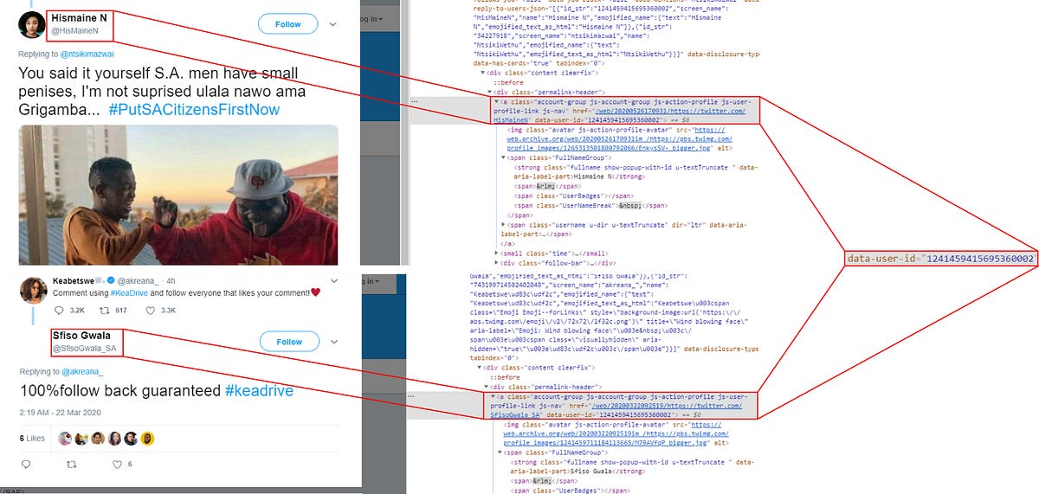Viewport: 1039px width, 494px height.
Task: Open the 6 Likes list
Action: point(32,439)
